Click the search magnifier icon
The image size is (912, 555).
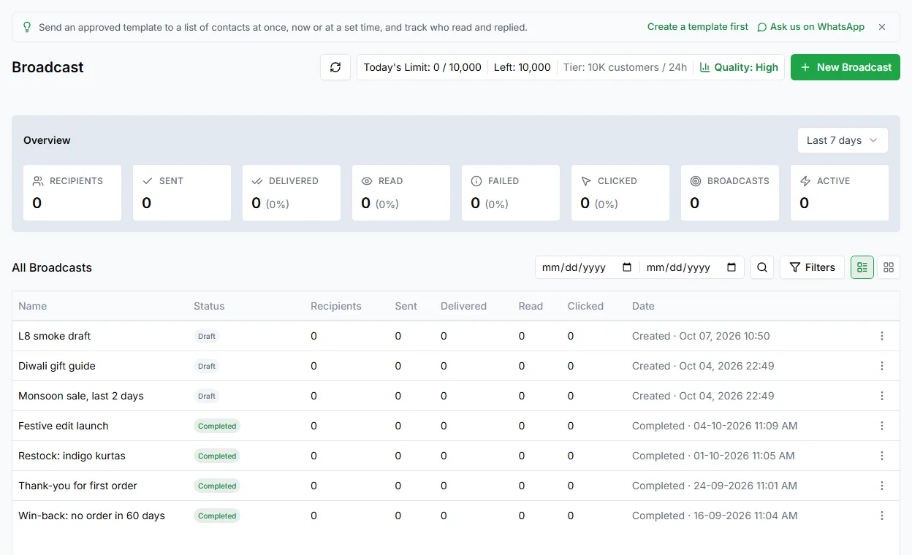(762, 267)
